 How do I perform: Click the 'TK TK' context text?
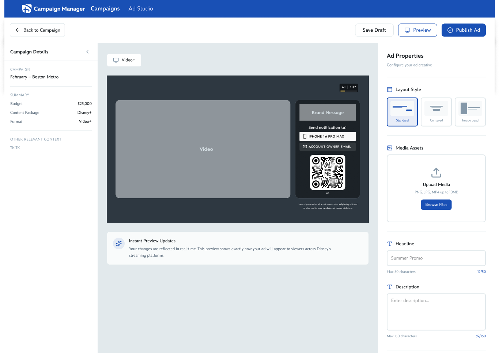(x=15, y=148)
